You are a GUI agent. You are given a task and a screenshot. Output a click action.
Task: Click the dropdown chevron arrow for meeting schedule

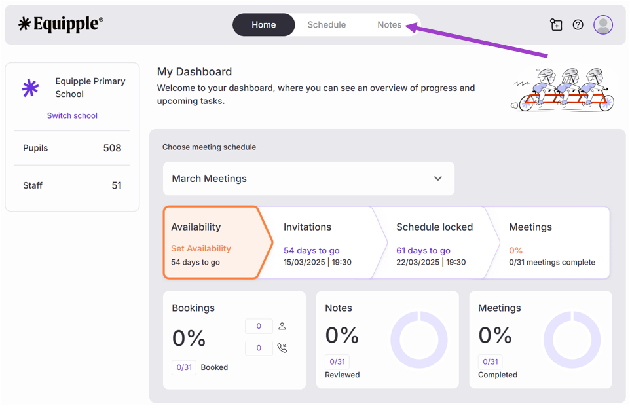pos(438,179)
